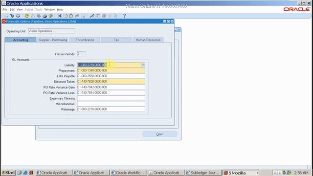Open the Edit menu
Image resolution: width=313 pixels, height=176 pixels.
[x=12, y=10]
